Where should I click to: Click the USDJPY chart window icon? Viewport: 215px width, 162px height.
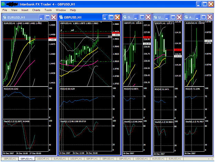(155, 17)
